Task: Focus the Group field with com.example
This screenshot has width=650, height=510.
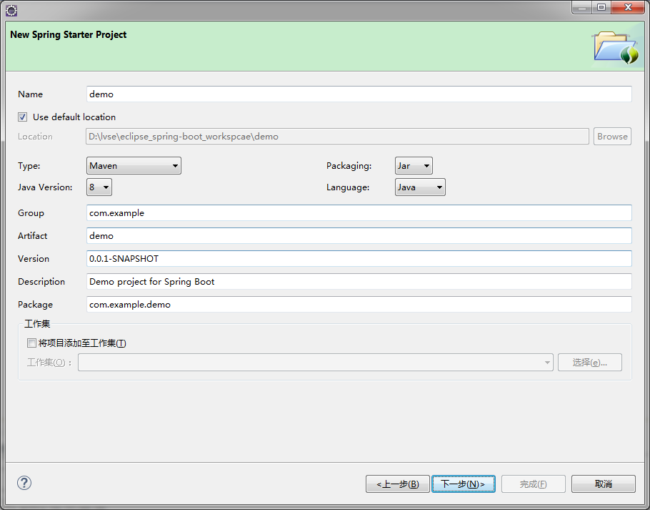Action: 359,213
